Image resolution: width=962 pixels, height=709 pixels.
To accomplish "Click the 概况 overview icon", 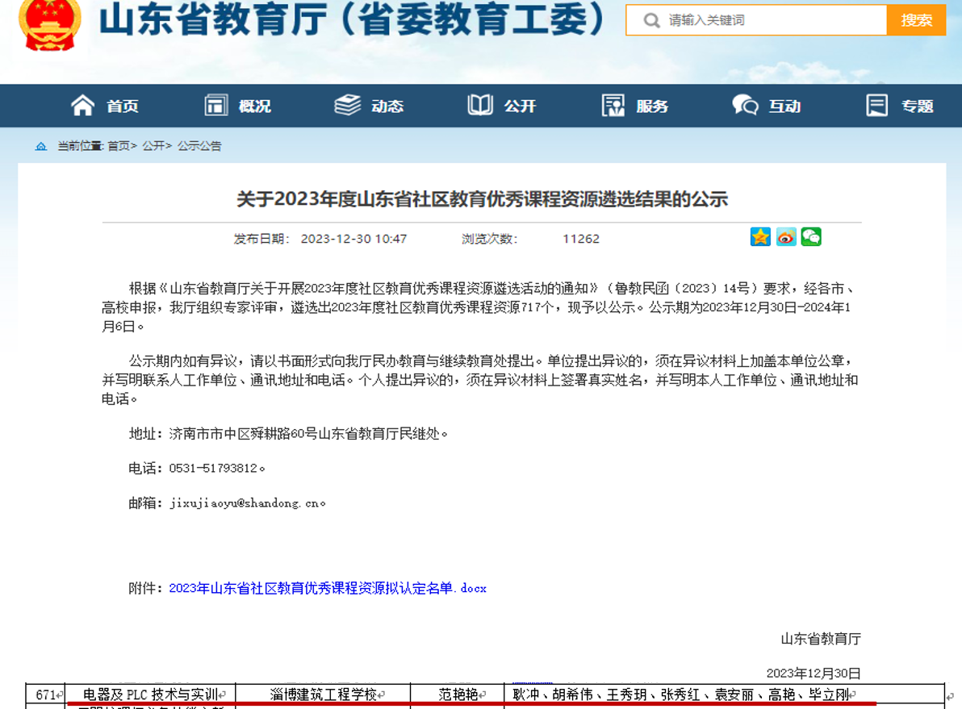I will (x=216, y=106).
